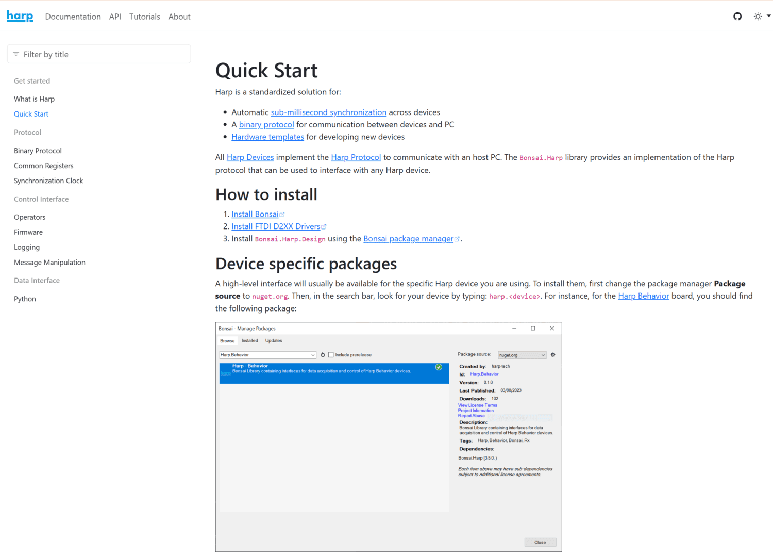The image size is (773, 556).
Task: Toggle the light/dark theme selector
Action: 762,17
